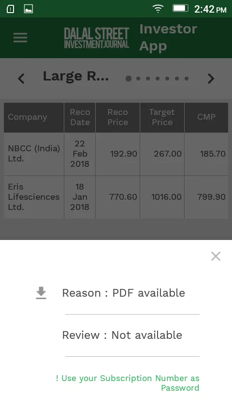
Task: Jump to the last page indicator dot
Action: (187, 79)
